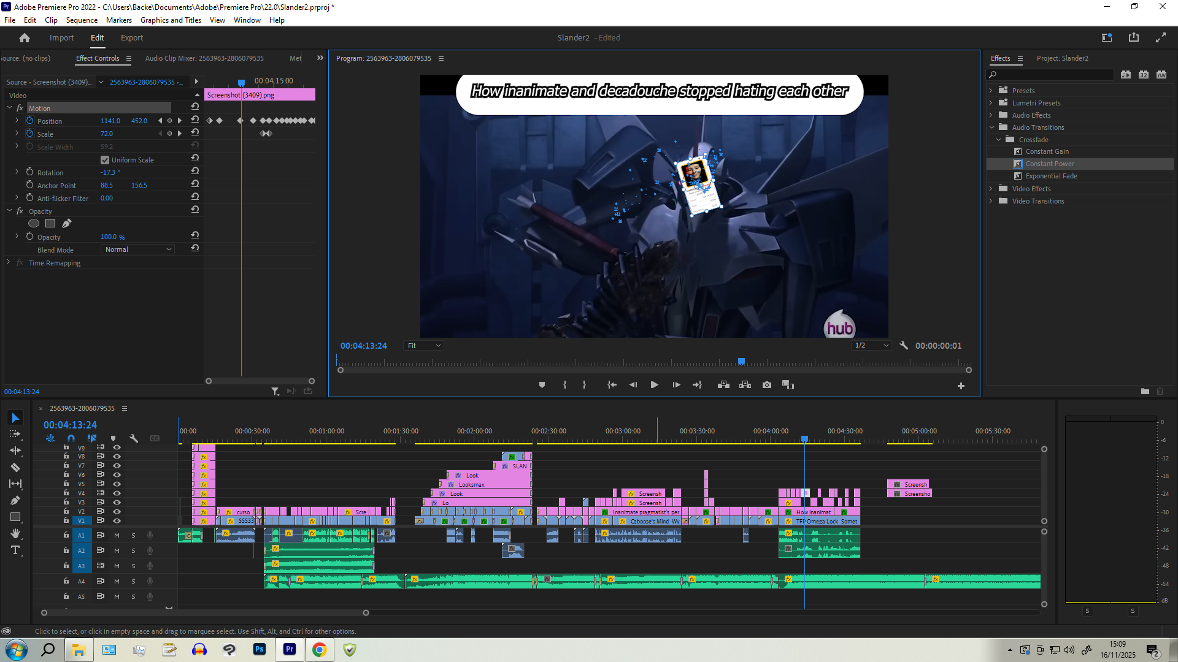Click the Add Marker icon in the program monitor
This screenshot has height=662, width=1178.
pos(542,385)
